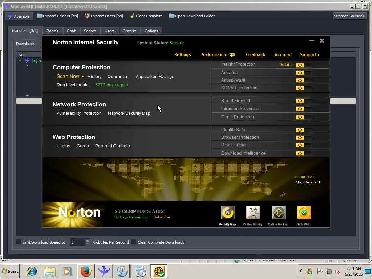The height and width of the screenshot is (279, 372).
Task: Click the Qt application taskbar icon
Action: 122,271
